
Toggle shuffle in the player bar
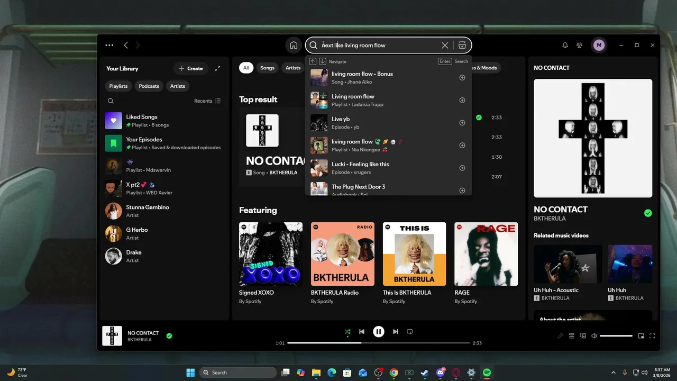tap(347, 332)
